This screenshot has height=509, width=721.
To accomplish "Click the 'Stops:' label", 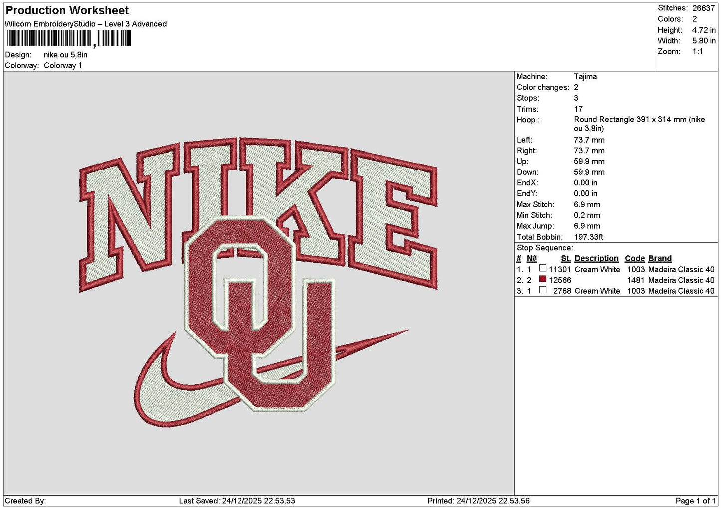I will 528,98.
